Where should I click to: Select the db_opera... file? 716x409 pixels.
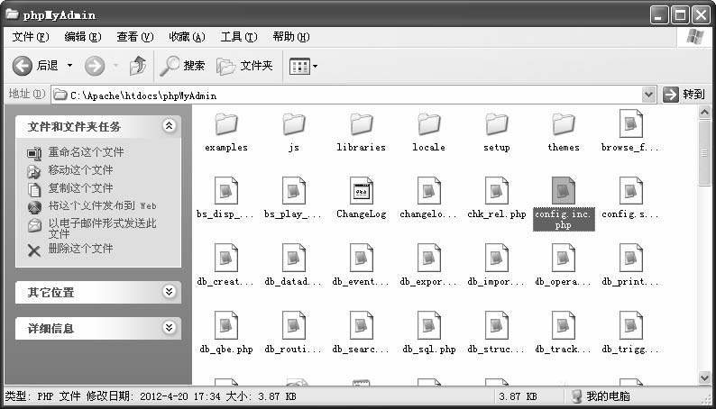[563, 266]
